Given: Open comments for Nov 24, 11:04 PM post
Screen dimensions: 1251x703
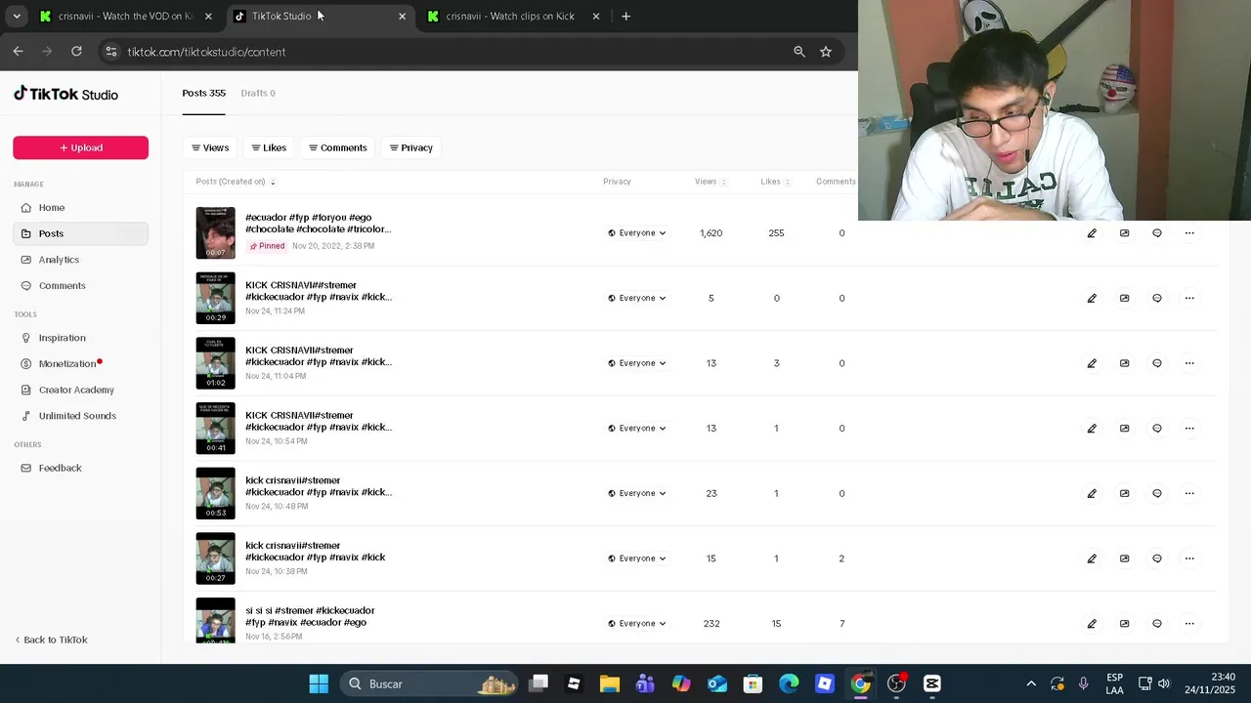Looking at the screenshot, I should point(1157,363).
